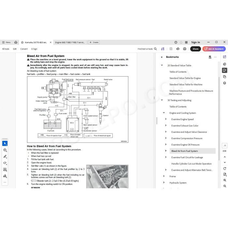
Task: Open the layers icon in right rail
Action: tap(224, 83)
